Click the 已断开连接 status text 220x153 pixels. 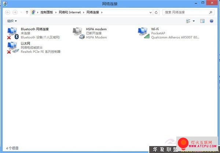[x=94, y=33]
